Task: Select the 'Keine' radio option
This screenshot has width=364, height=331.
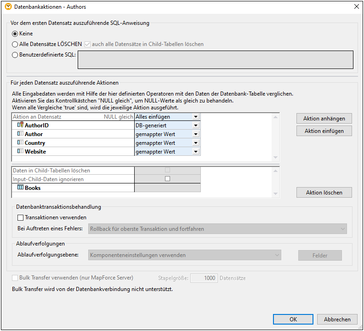Action: tap(15, 34)
